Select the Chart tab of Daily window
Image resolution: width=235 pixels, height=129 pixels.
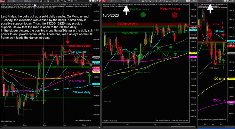click(x=104, y=1)
